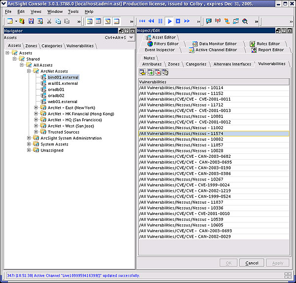The height and width of the screenshot is (283, 296).
Task: Click the add vulnerability icon with green plus
Action: pyautogui.click(x=150, y=72)
